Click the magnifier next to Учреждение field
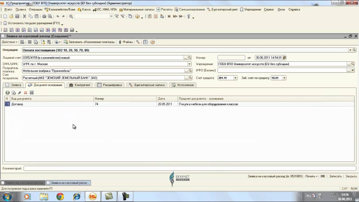Viewport: 359px width, 202px height. [x=353, y=64]
